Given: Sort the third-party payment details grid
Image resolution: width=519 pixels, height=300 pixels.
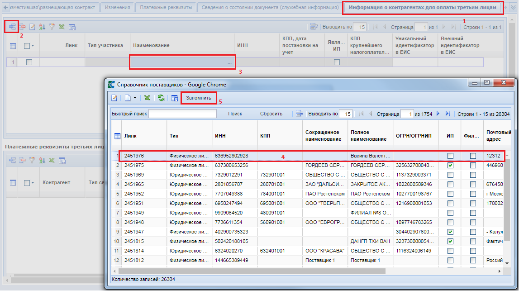Looking at the screenshot, I should tap(42, 160).
